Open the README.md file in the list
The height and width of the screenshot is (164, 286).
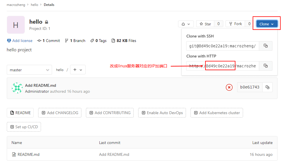tap(29, 154)
